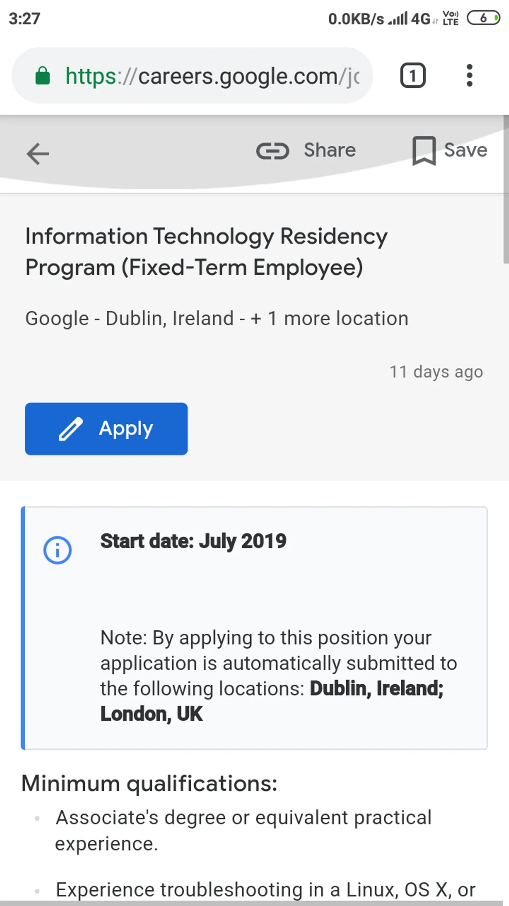Image resolution: width=509 pixels, height=906 pixels.
Task: Tap the back arrow icon
Action: click(38, 153)
